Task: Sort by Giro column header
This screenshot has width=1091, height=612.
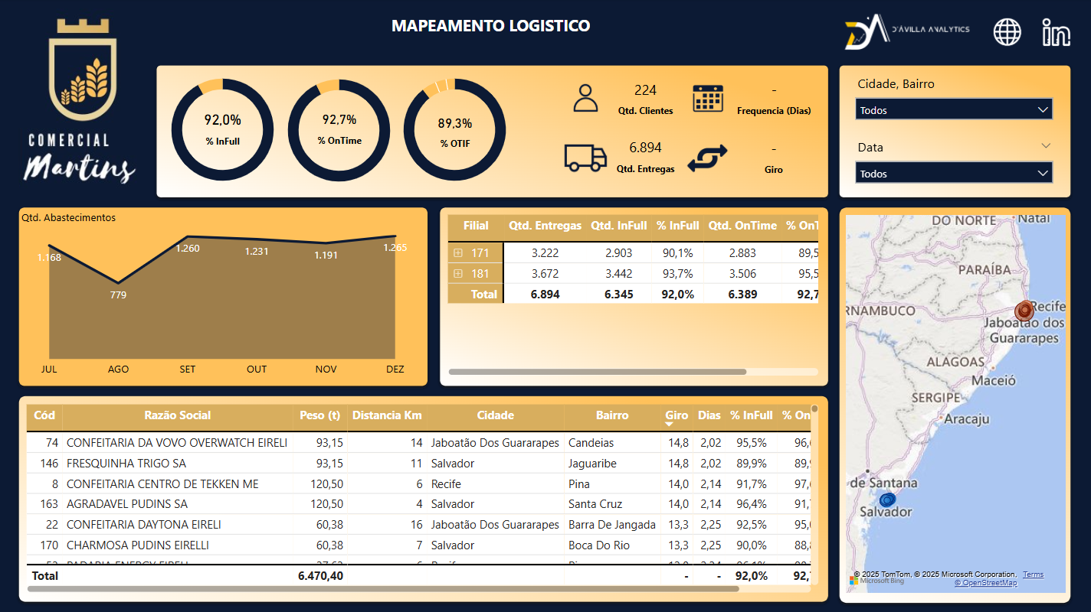Action: (x=677, y=415)
